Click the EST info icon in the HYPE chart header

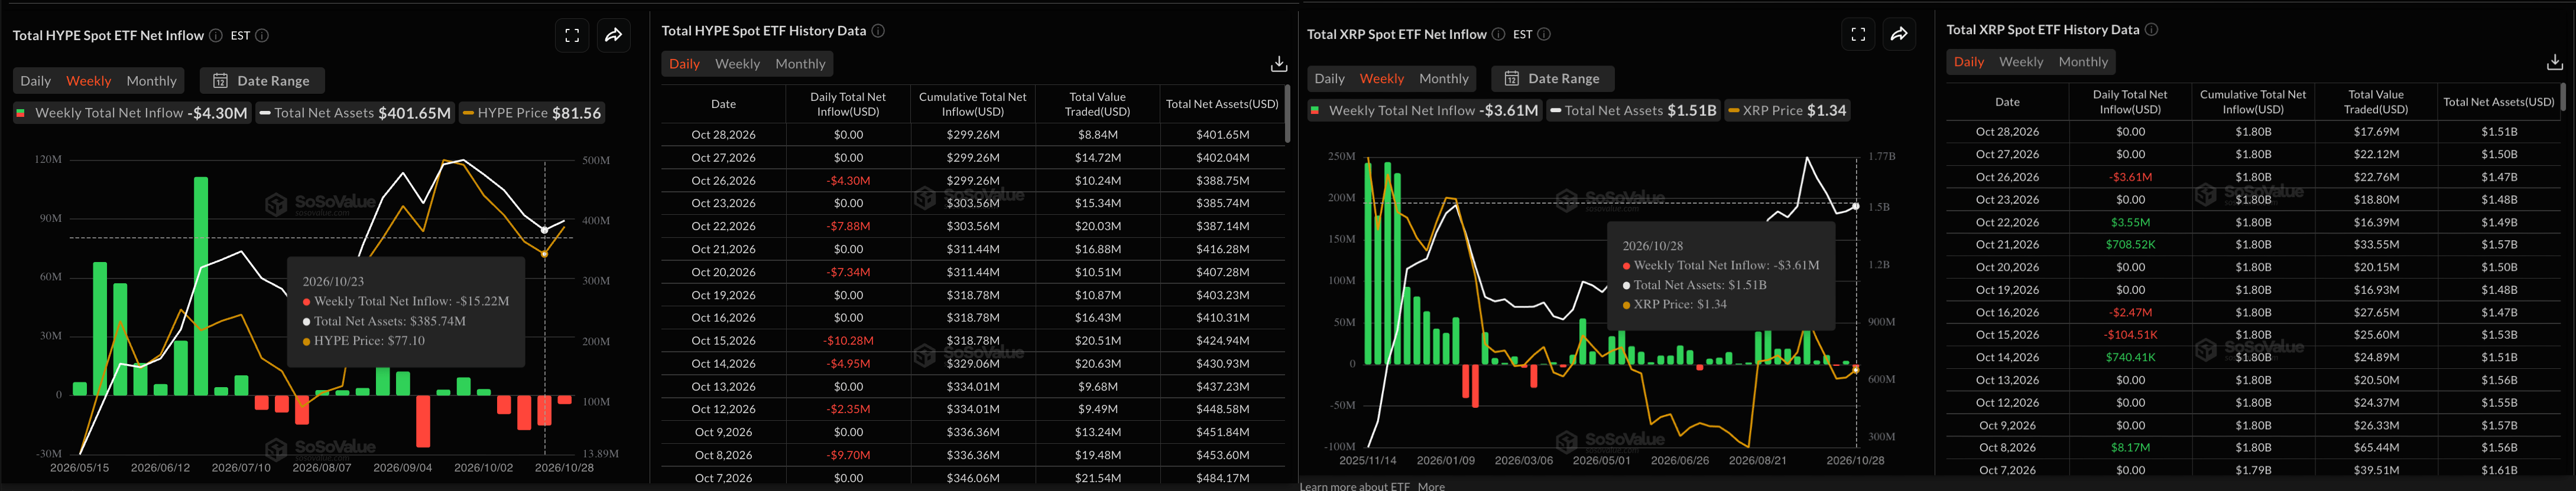[262, 35]
